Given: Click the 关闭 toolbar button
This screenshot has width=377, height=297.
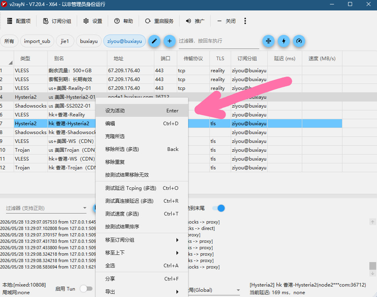Looking at the screenshot, I should (x=226, y=21).
